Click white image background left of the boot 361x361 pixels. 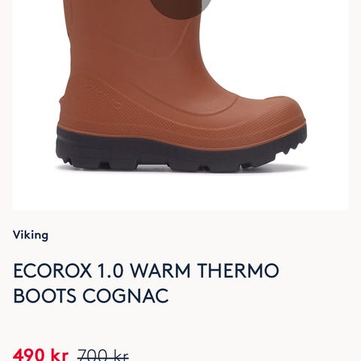coord(35,100)
